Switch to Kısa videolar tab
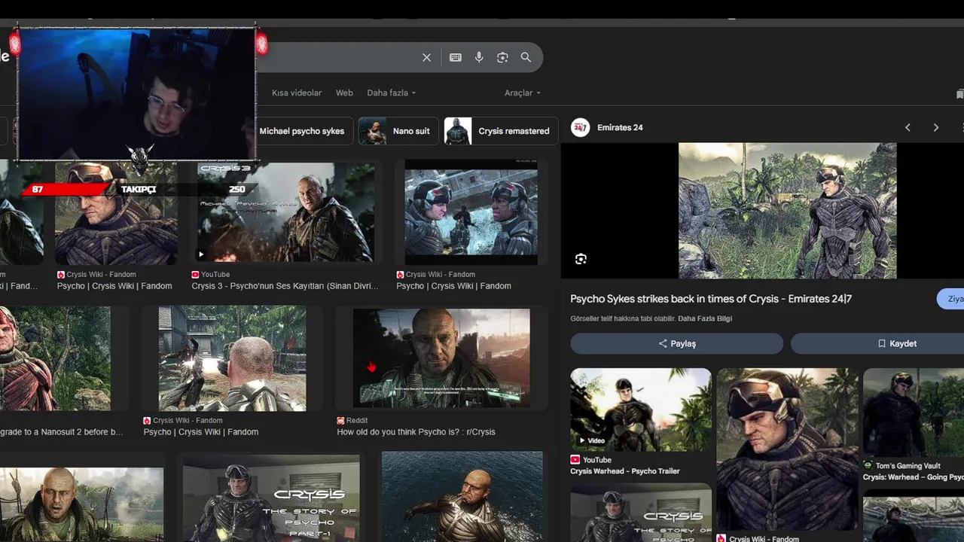This screenshot has height=542, width=964. (297, 93)
